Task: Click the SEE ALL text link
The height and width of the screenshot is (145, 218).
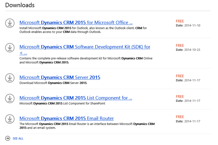Action: pyautogui.click(x=18, y=139)
